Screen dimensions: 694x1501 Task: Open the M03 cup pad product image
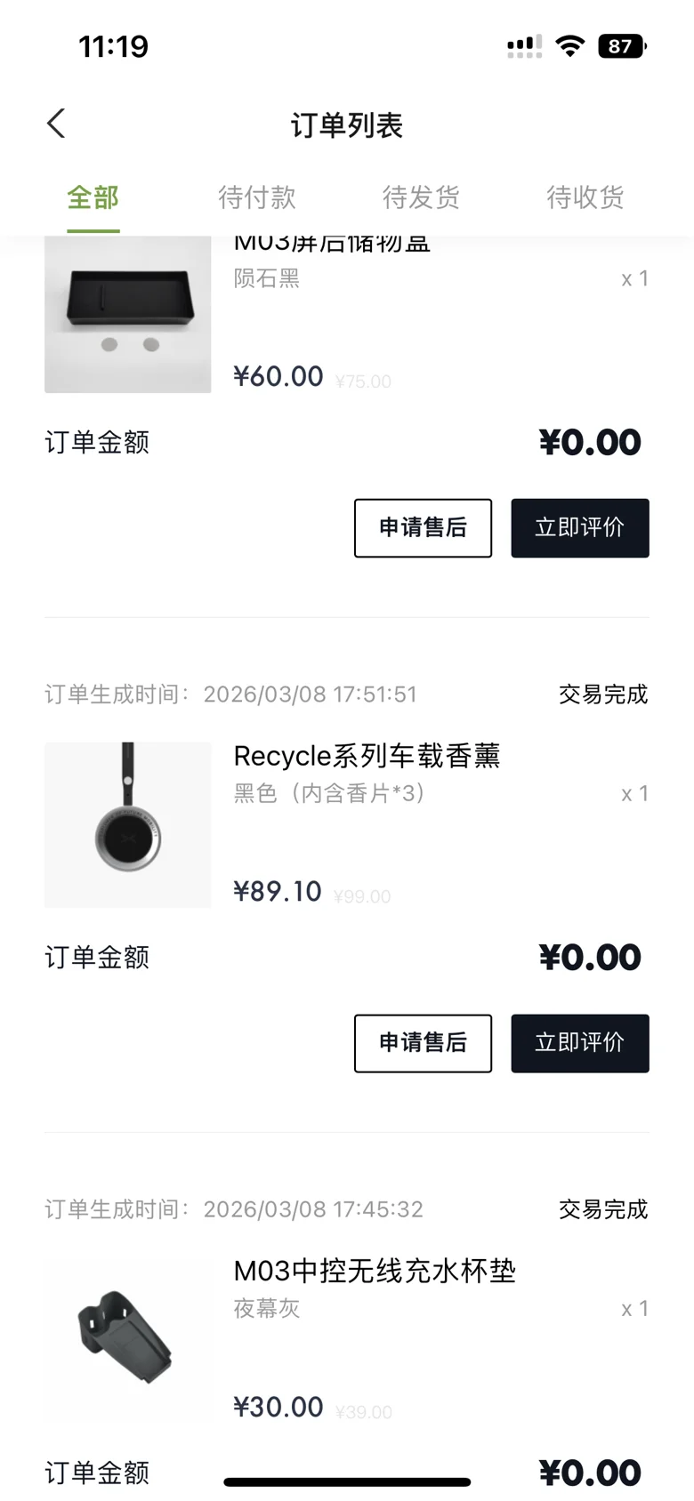click(127, 1339)
